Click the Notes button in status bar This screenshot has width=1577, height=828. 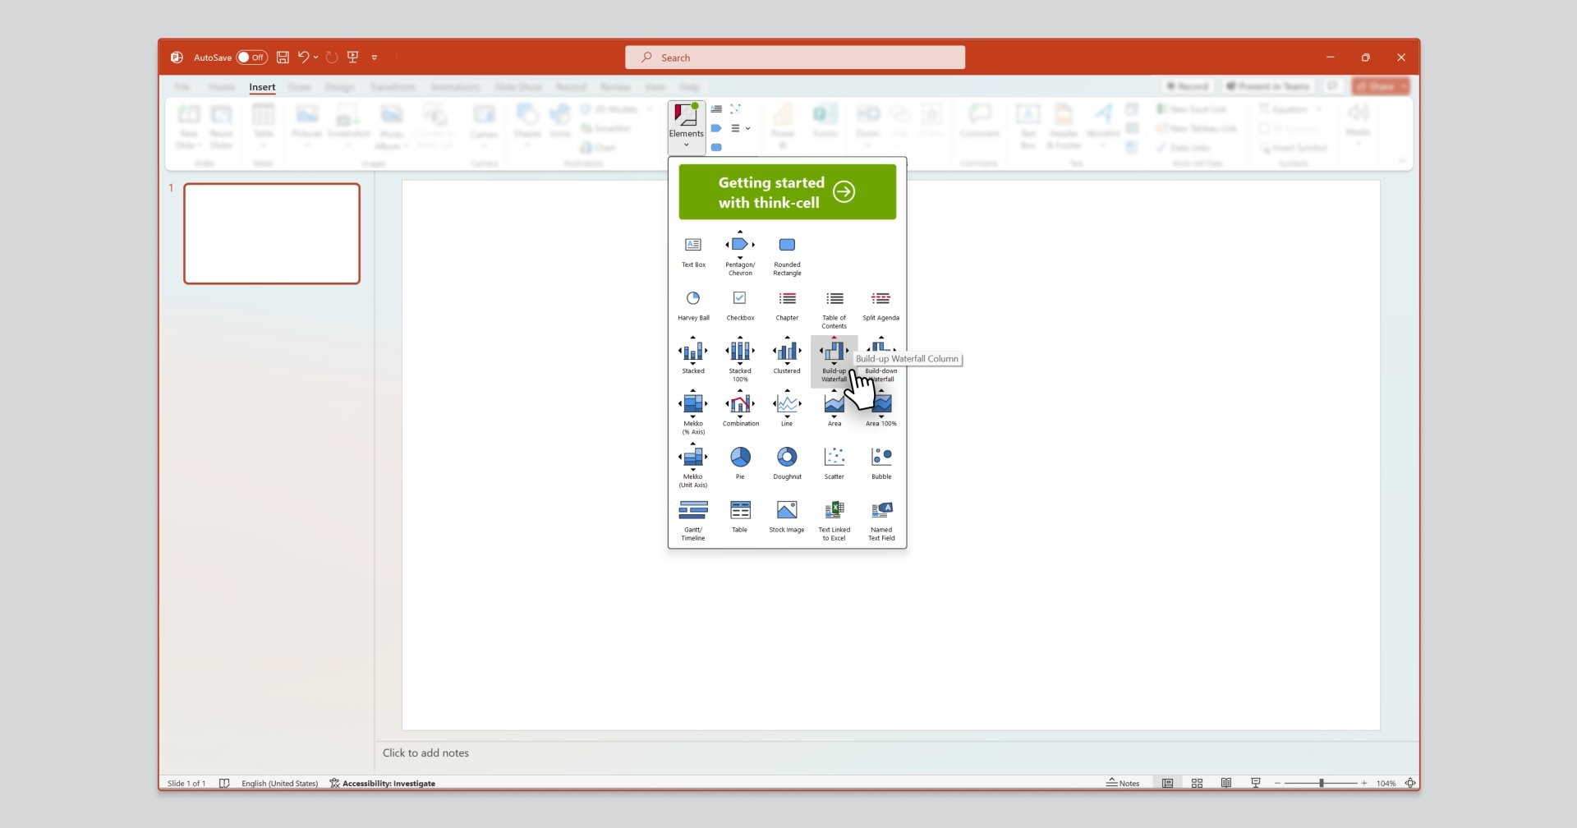[x=1123, y=783]
